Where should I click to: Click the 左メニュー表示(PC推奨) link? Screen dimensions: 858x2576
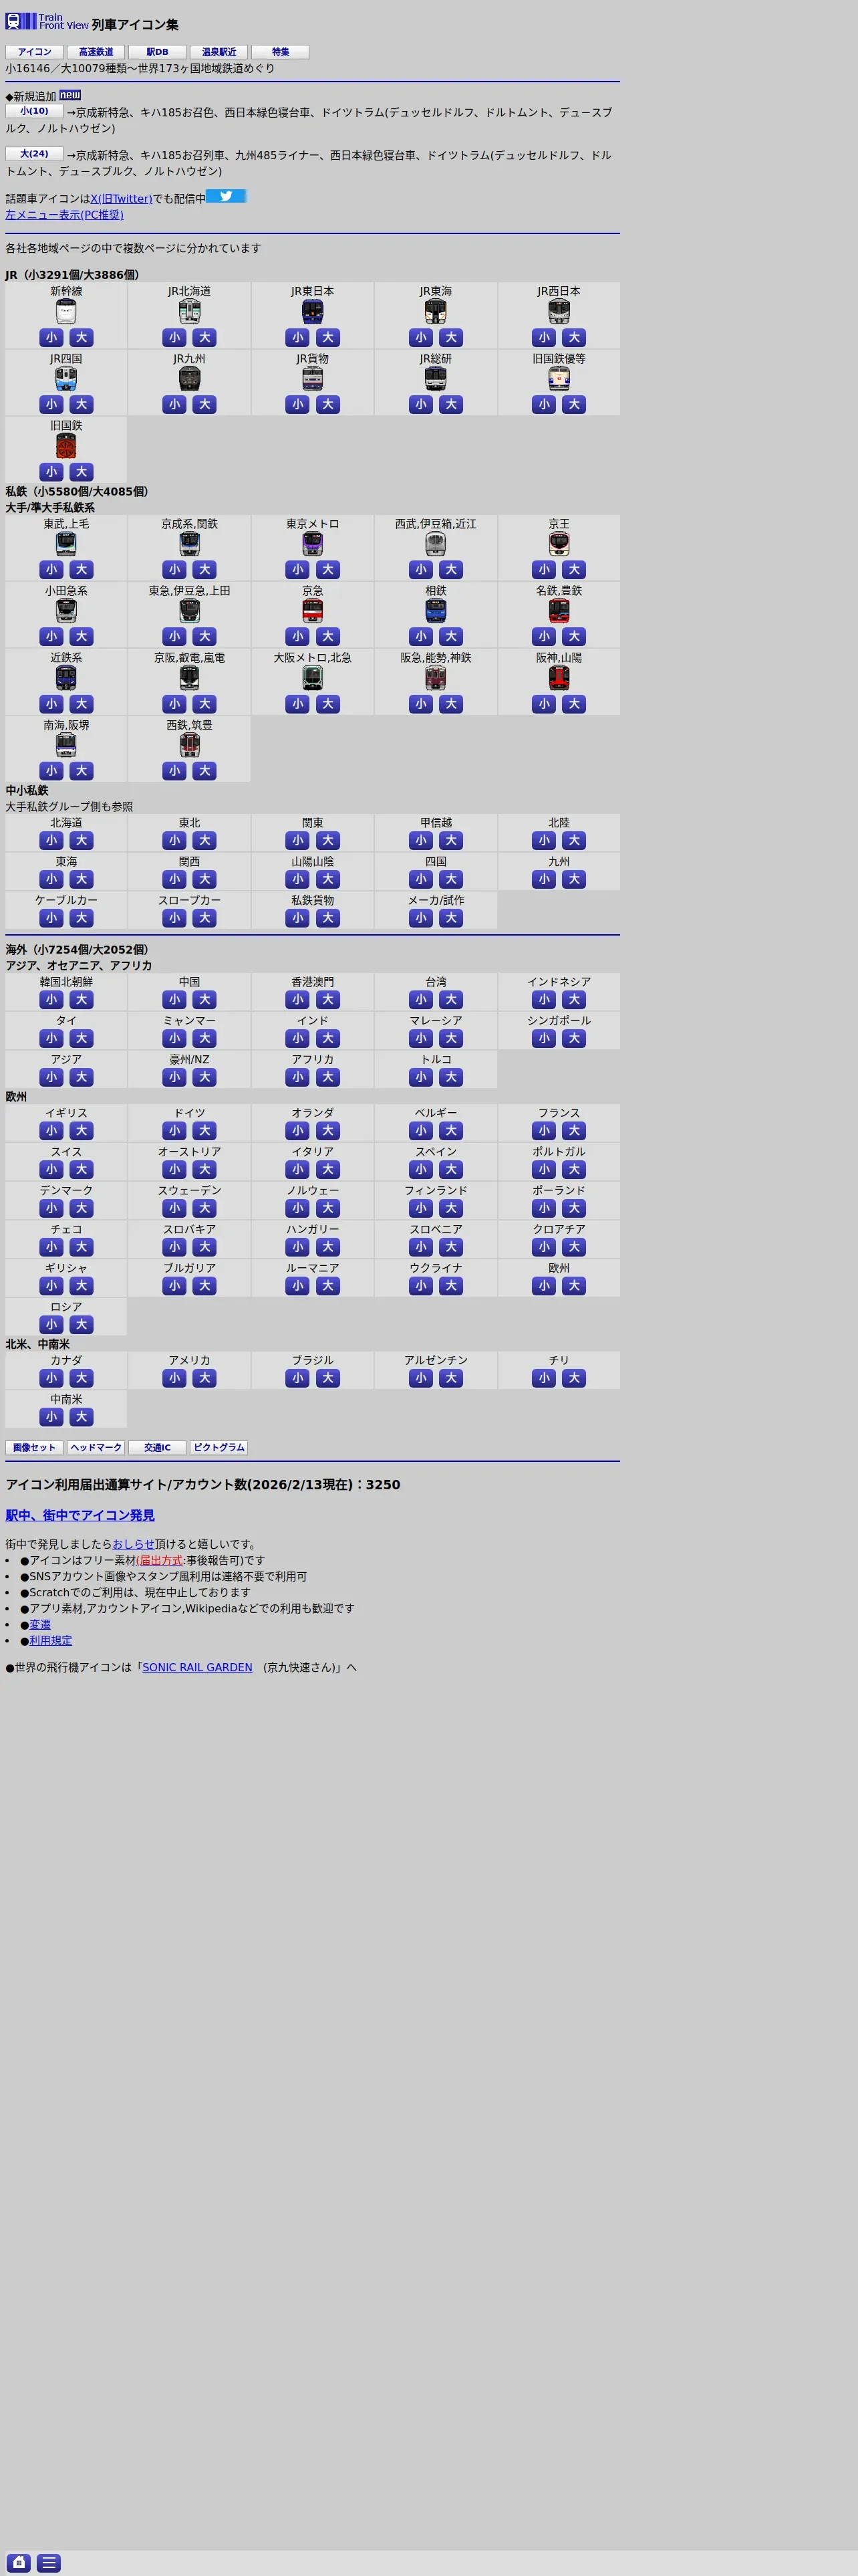tap(65, 215)
